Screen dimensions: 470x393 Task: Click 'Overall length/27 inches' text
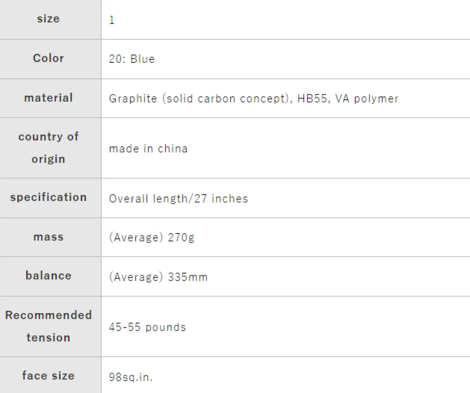(179, 199)
